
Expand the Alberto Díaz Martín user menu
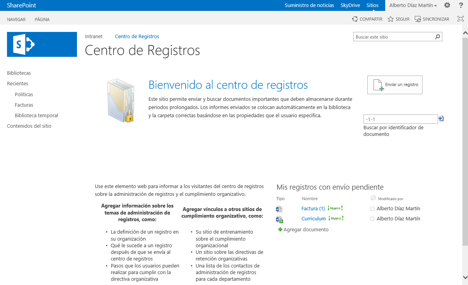[413, 5]
